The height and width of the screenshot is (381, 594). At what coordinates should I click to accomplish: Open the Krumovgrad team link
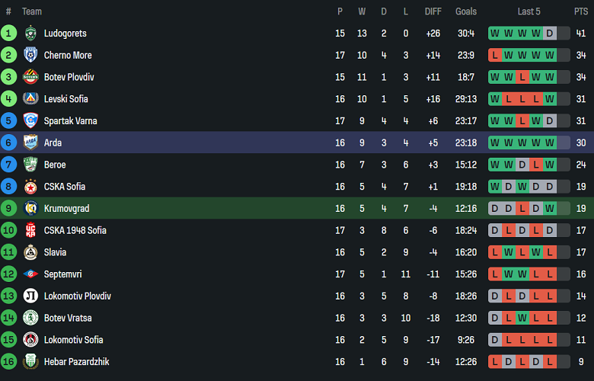click(65, 209)
